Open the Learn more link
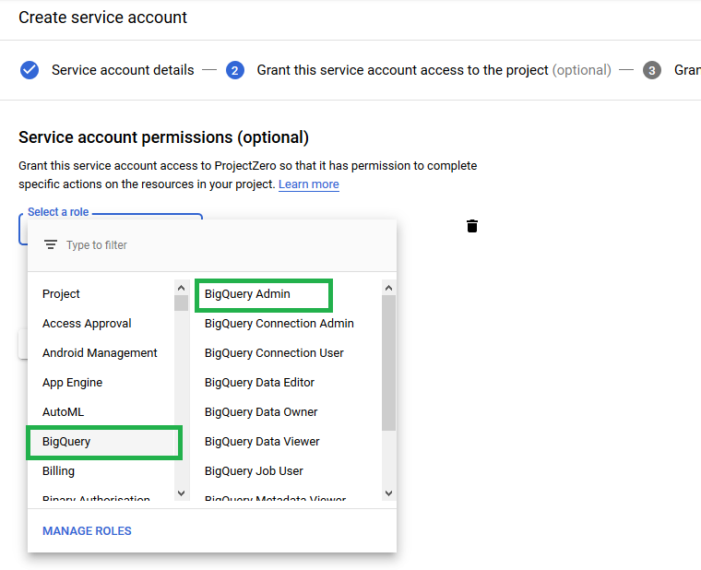Image resolution: width=701 pixels, height=570 pixels. pos(308,184)
